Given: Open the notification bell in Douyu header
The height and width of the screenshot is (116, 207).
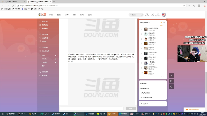Looking at the screenshot, I should click(152, 14).
